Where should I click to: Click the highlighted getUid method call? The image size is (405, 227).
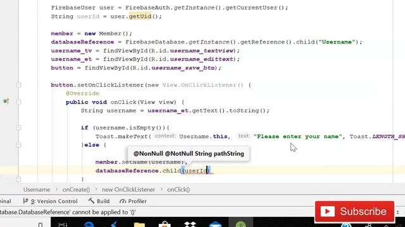point(140,16)
